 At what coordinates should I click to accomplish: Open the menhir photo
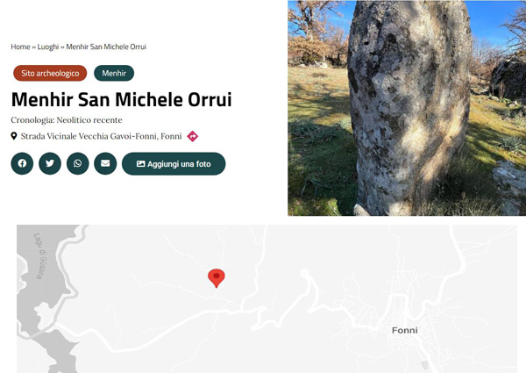click(x=407, y=108)
